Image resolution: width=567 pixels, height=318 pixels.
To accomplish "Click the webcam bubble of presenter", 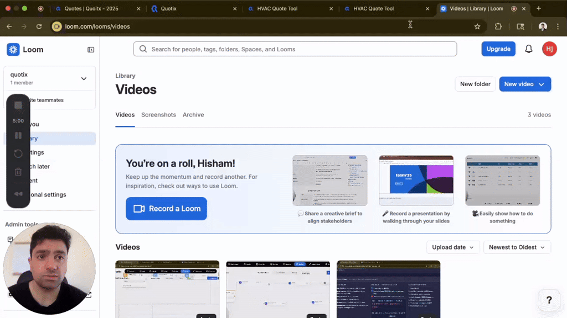I will tap(49, 268).
